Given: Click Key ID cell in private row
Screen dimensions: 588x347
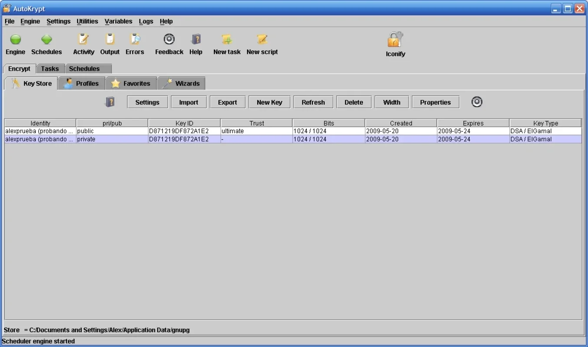Looking at the screenshot, I should (184, 139).
